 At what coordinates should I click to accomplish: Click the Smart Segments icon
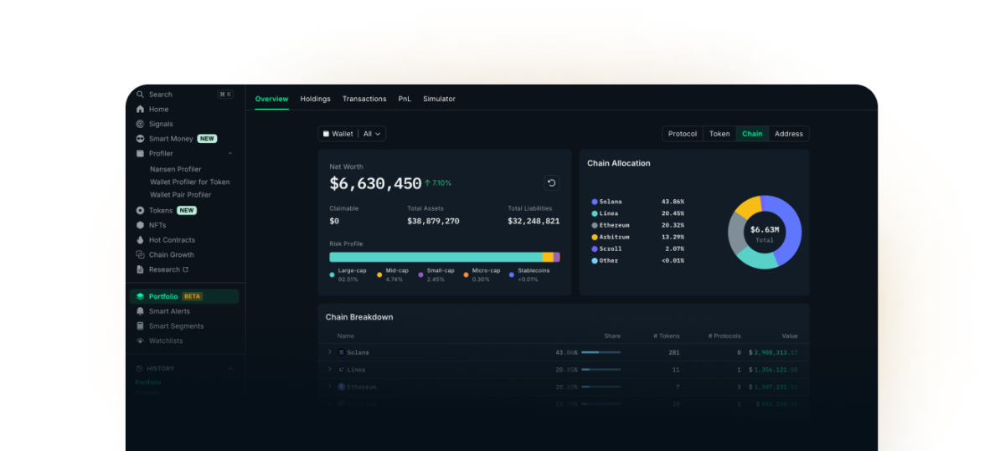coord(140,326)
